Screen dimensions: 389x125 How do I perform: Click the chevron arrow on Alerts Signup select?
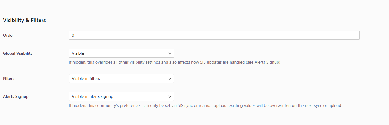pos(170,96)
